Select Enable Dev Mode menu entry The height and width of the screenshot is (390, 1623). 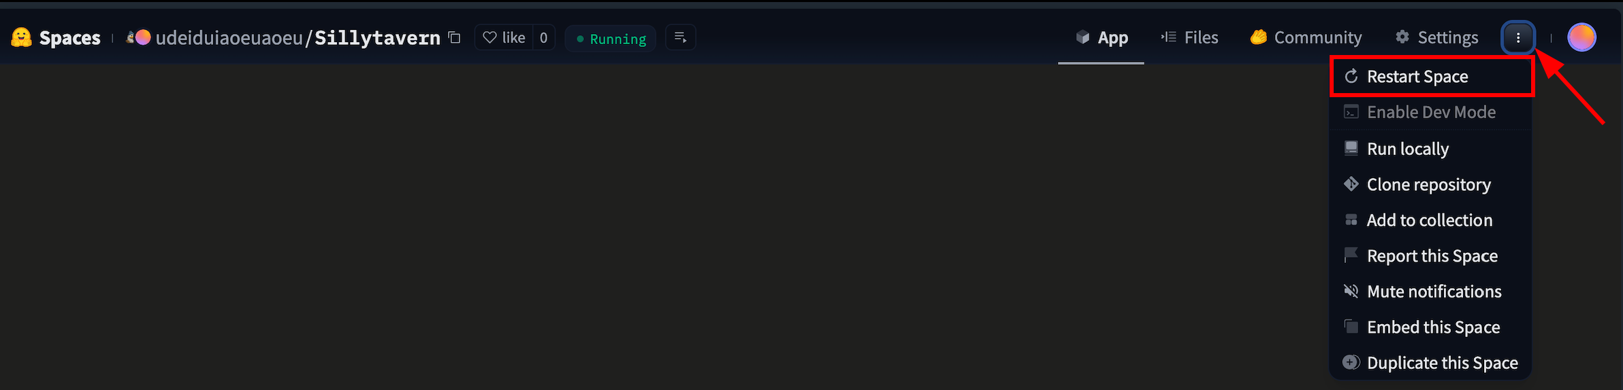[1430, 112]
